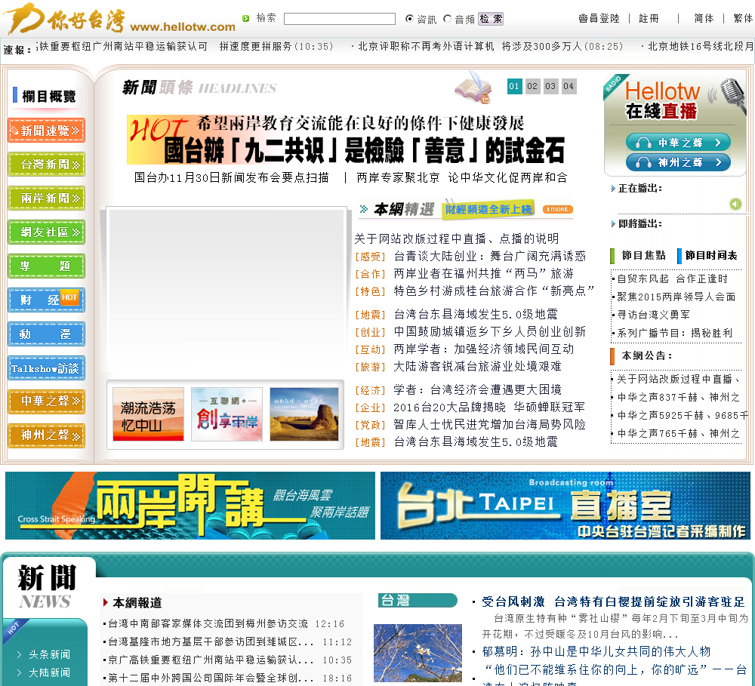Viewport: 755px width, 686px height.
Task: Open 台灣新聞 sidebar menu item
Action: [46, 165]
